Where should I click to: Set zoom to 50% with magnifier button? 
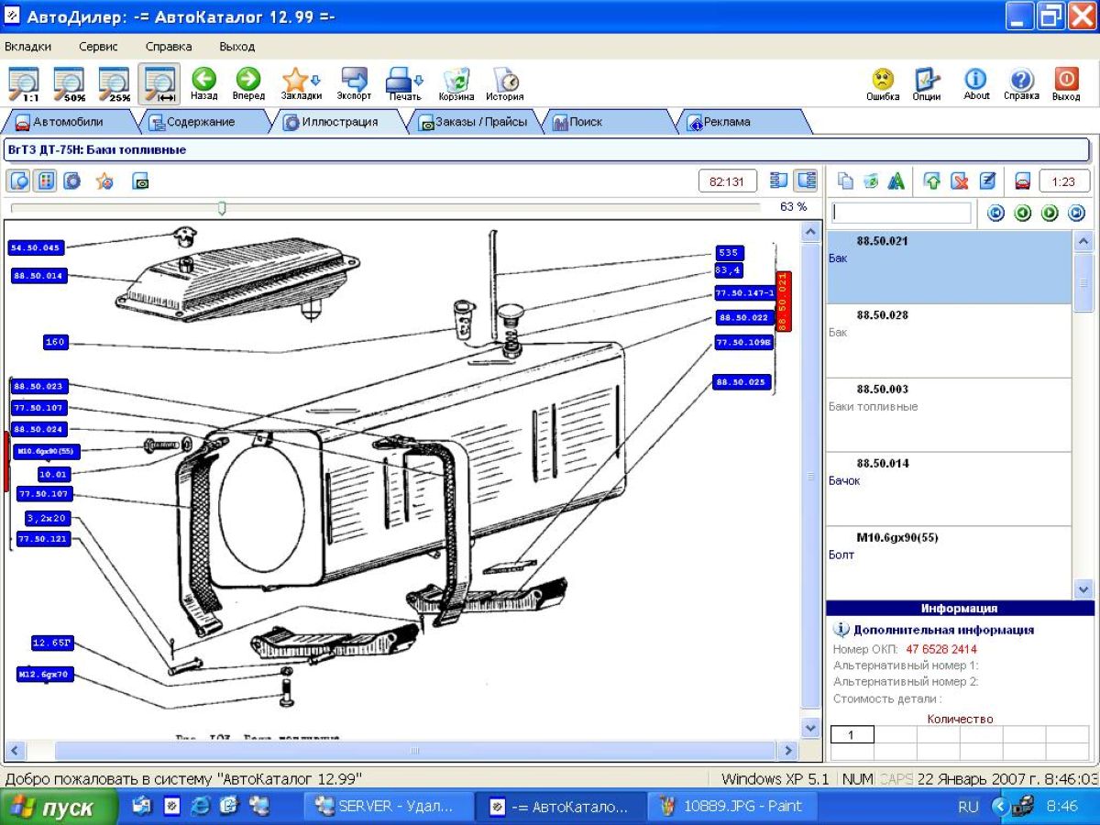click(x=69, y=82)
